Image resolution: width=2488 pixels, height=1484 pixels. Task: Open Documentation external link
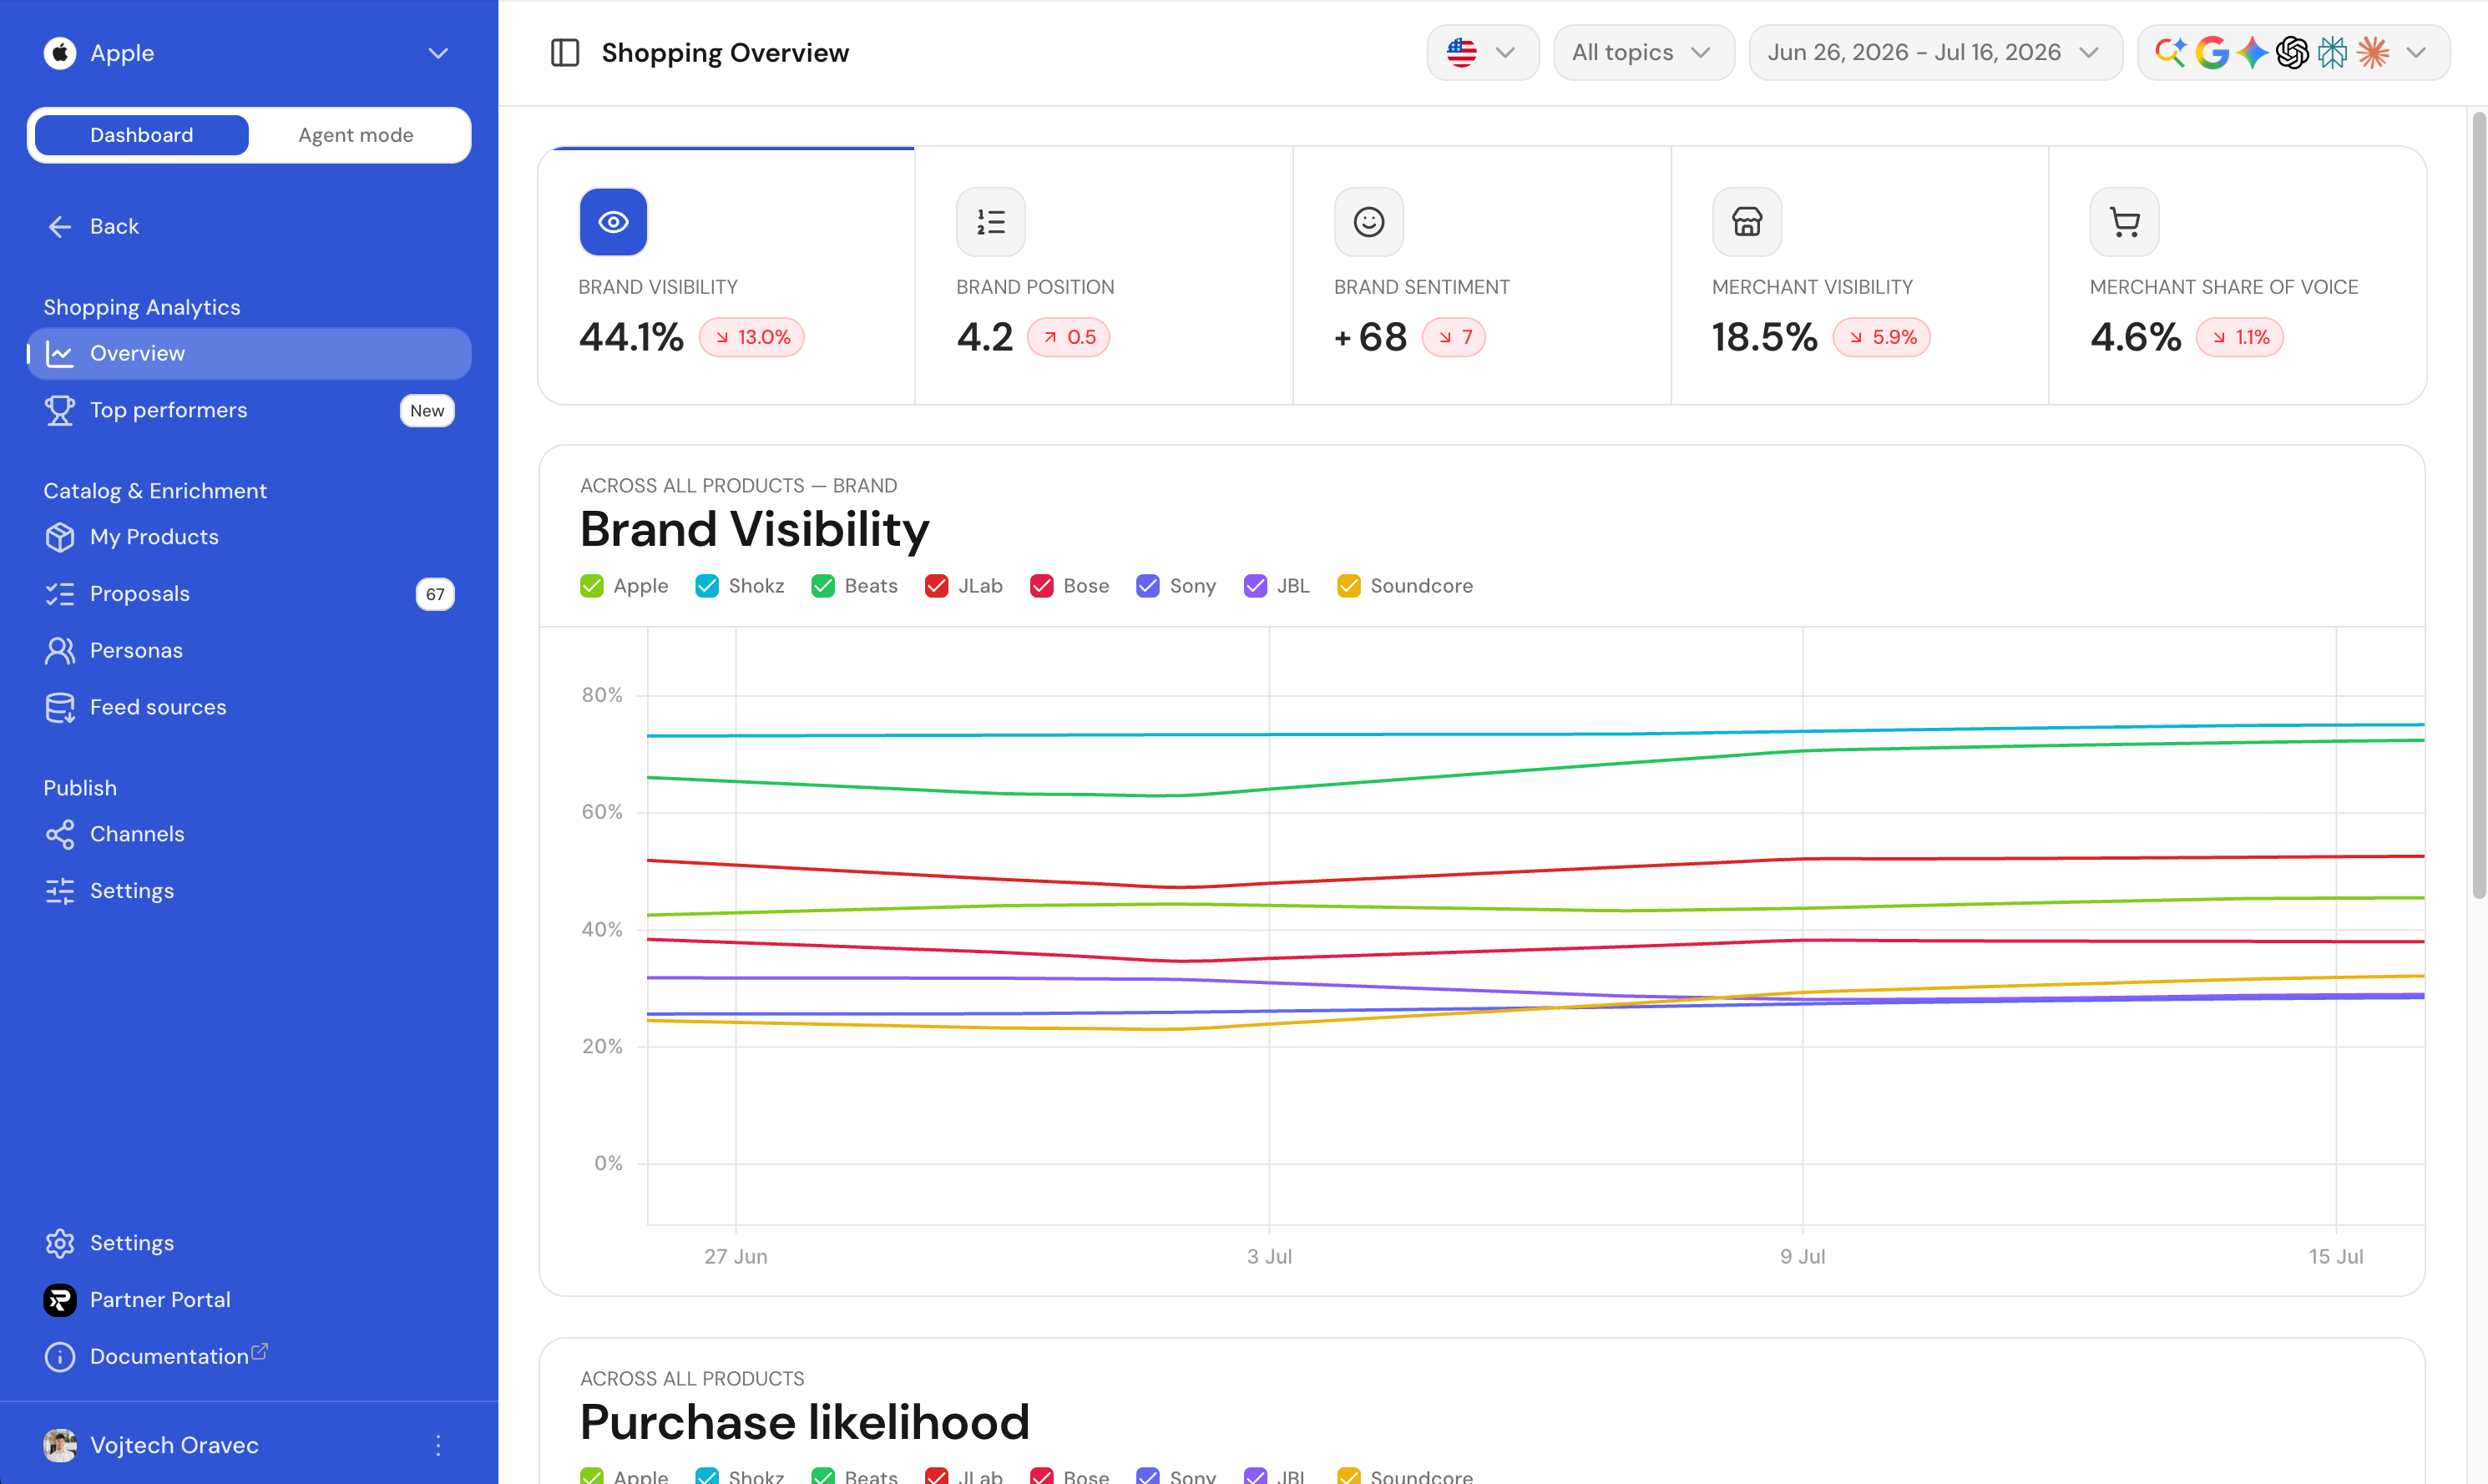[249, 1356]
